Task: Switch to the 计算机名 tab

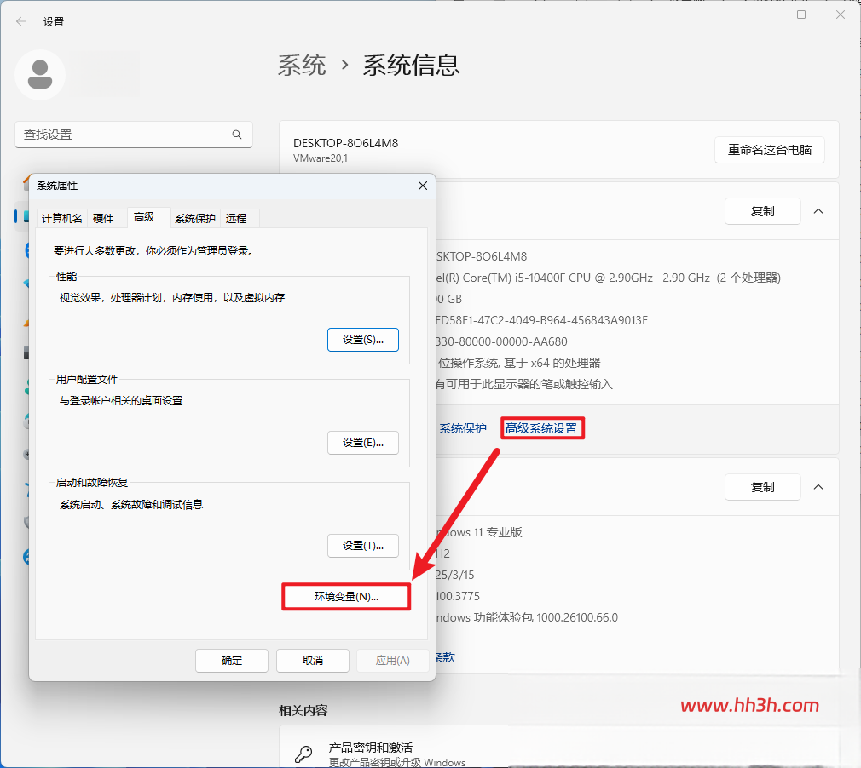Action: click(61, 218)
